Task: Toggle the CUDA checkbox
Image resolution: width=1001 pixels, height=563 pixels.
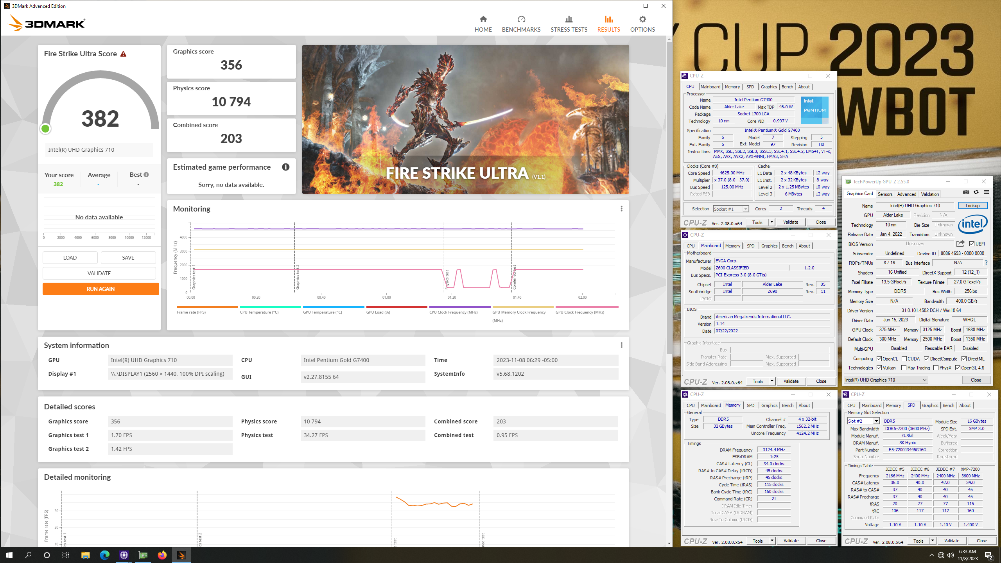Action: click(x=904, y=359)
